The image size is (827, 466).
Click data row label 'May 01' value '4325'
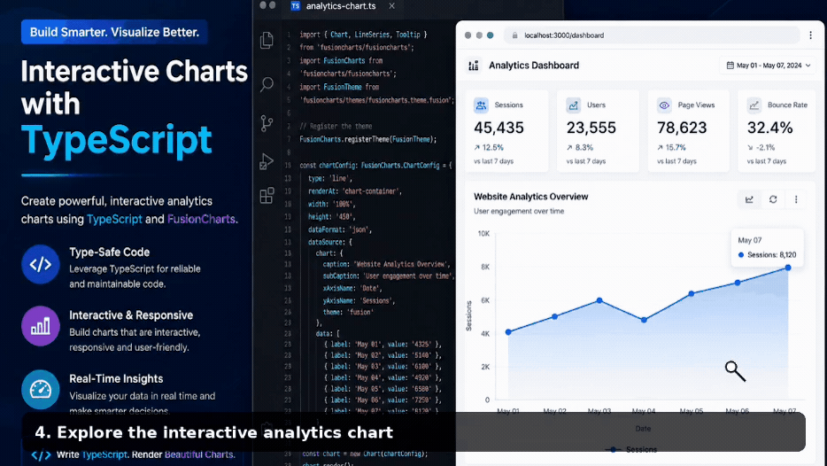[383, 344]
